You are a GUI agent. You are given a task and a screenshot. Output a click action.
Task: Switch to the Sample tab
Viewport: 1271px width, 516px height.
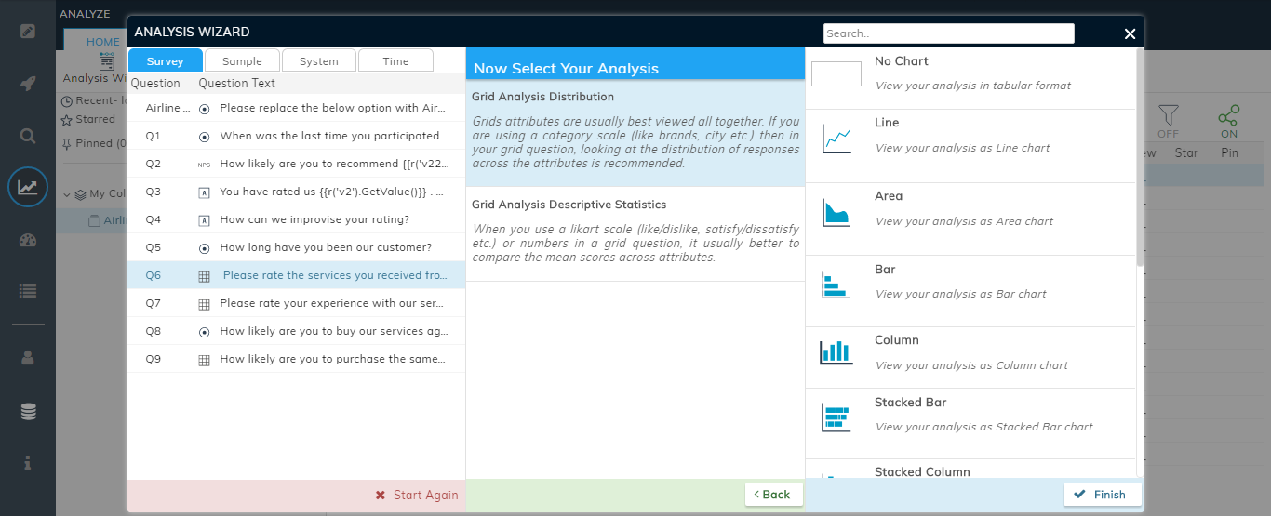coord(242,60)
